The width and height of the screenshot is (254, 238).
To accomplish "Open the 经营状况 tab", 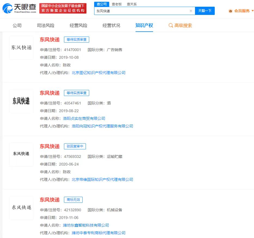I will coord(111,25).
